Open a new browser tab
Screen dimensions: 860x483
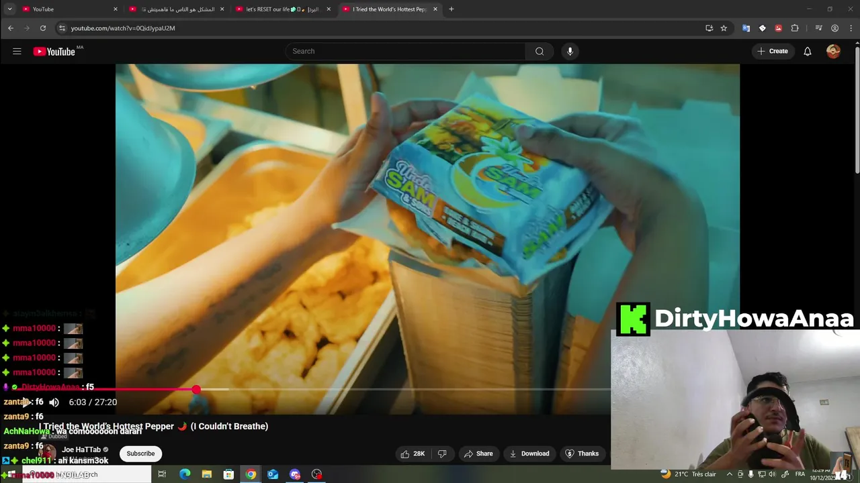point(451,9)
